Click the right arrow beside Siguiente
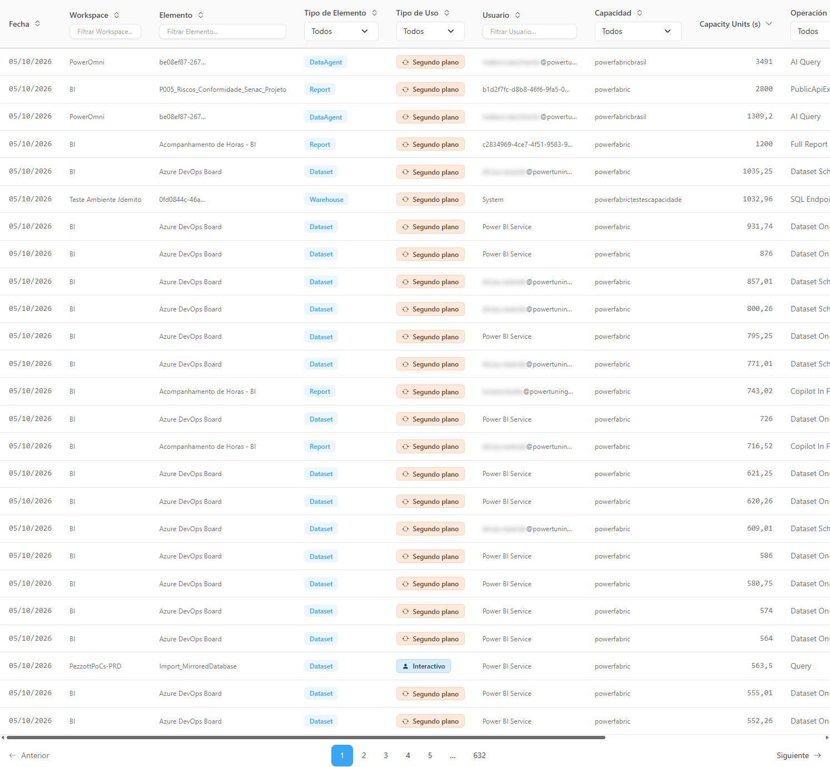 click(817, 755)
